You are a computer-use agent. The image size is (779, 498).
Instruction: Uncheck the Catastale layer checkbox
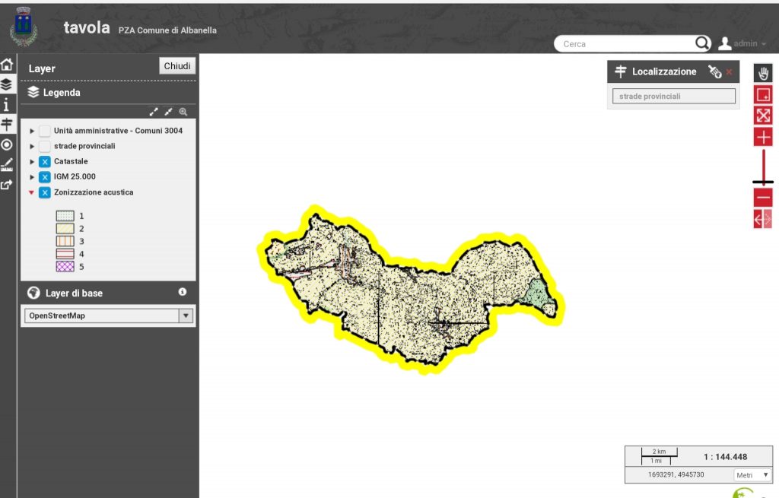click(45, 162)
